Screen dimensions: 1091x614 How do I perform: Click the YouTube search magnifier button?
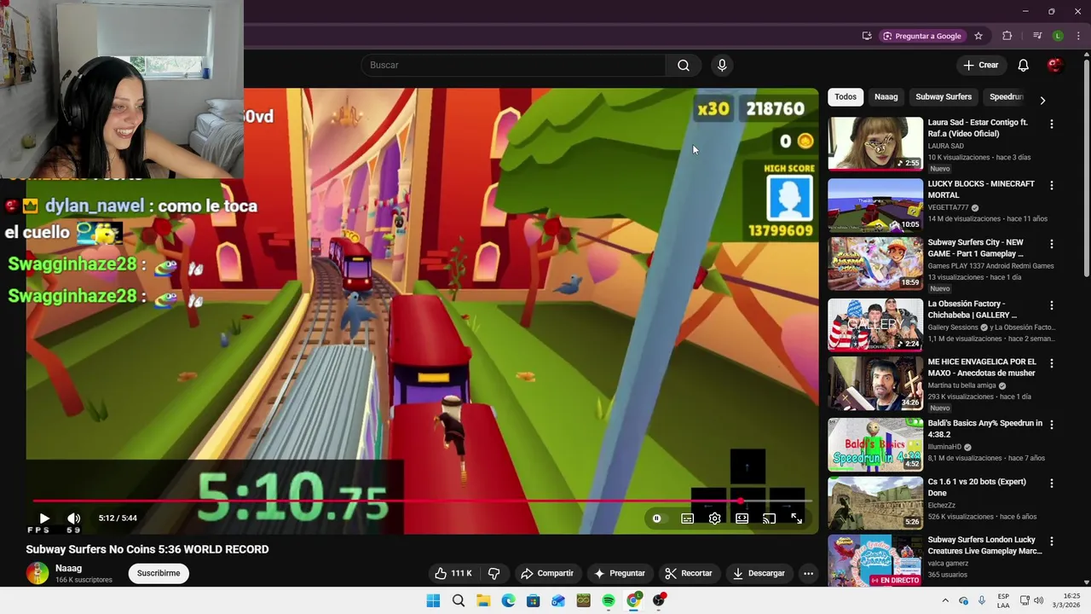pyautogui.click(x=684, y=65)
